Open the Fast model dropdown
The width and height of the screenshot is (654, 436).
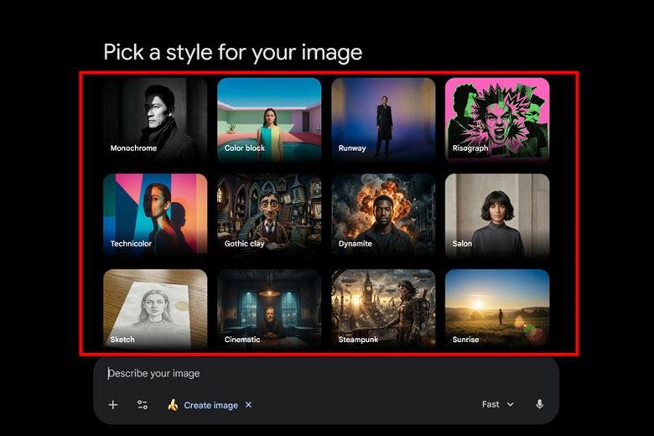497,404
